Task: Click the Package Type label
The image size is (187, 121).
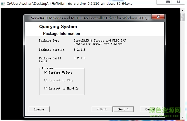Action: point(49,41)
